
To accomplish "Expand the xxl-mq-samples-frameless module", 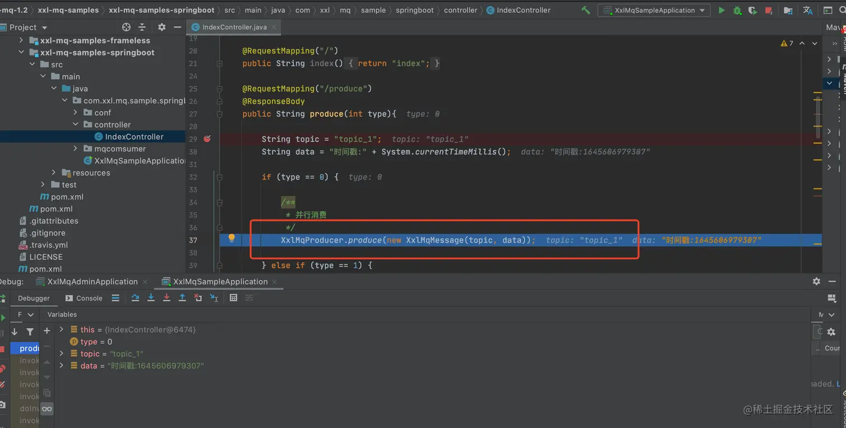I will (x=21, y=40).
